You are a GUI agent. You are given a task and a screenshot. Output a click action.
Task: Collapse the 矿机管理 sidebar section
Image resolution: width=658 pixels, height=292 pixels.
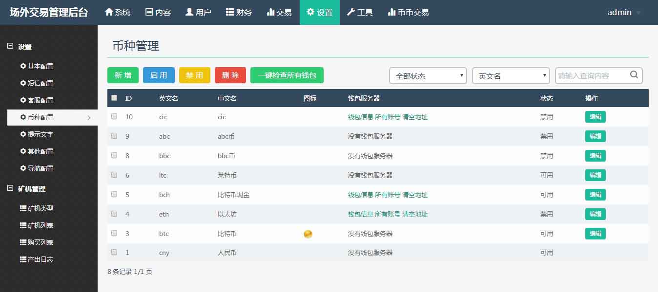coord(10,189)
